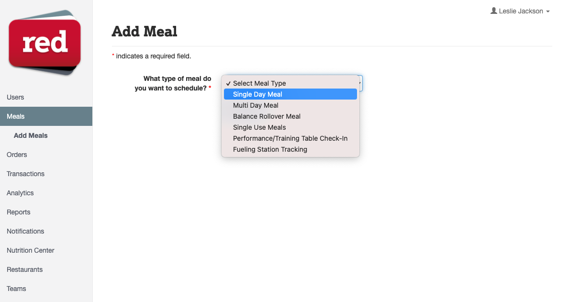Expand the Leslie Jackson account caret
Image resolution: width=569 pixels, height=302 pixels.
click(548, 11)
